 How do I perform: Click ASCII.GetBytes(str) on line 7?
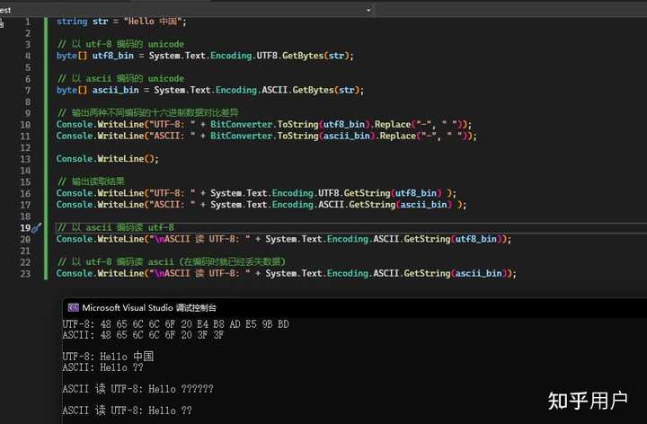[x=311, y=90]
